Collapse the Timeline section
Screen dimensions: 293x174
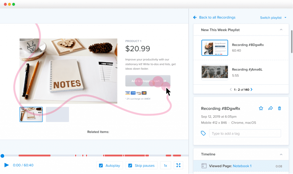pyautogui.click(x=281, y=154)
